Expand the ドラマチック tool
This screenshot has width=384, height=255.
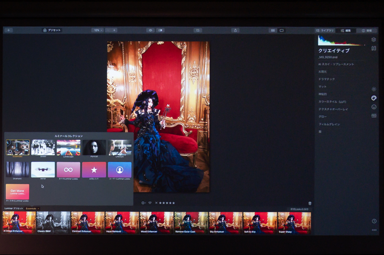click(x=326, y=79)
